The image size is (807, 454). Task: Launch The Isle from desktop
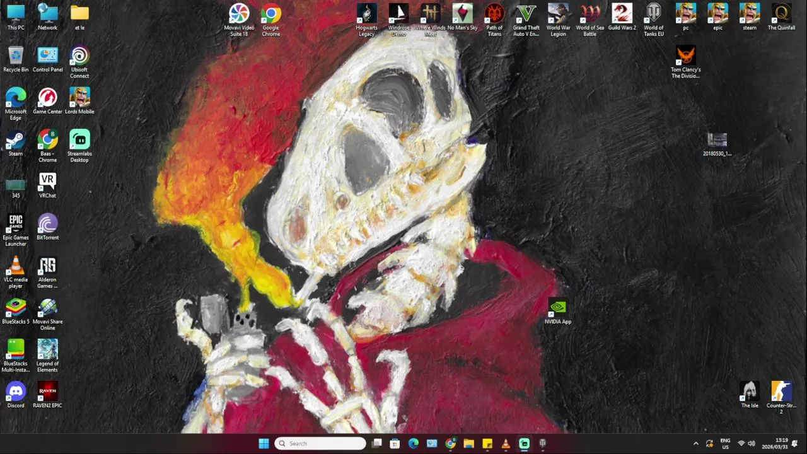[750, 395]
